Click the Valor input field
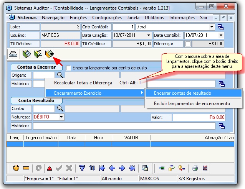The image size is (245, 189). click(x=199, y=117)
